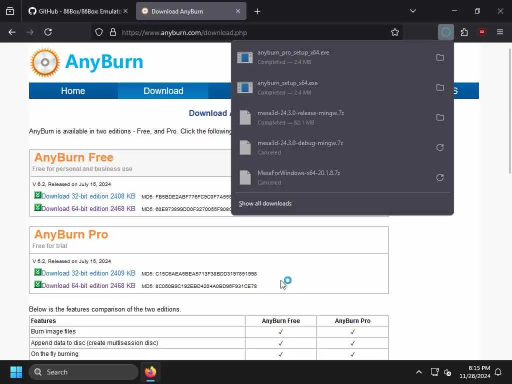Click the AnyBurn Pro heading
Viewport: 512px width, 384px height.
click(x=71, y=234)
